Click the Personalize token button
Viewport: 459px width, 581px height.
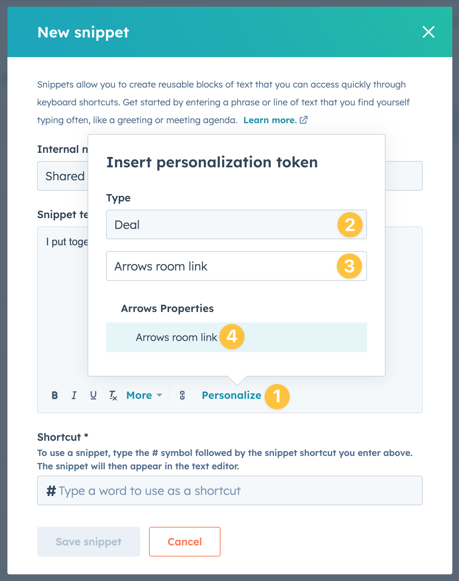[231, 395]
